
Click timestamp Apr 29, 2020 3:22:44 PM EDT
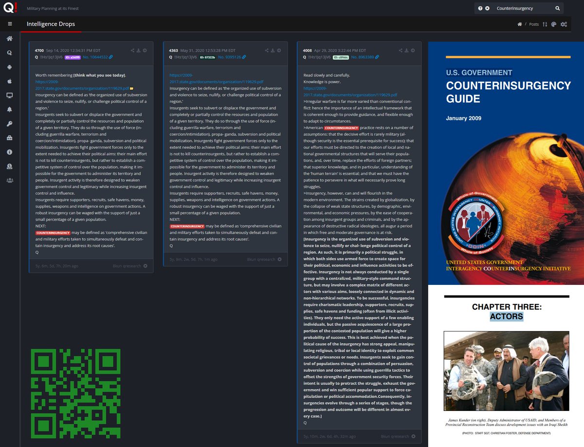(340, 50)
